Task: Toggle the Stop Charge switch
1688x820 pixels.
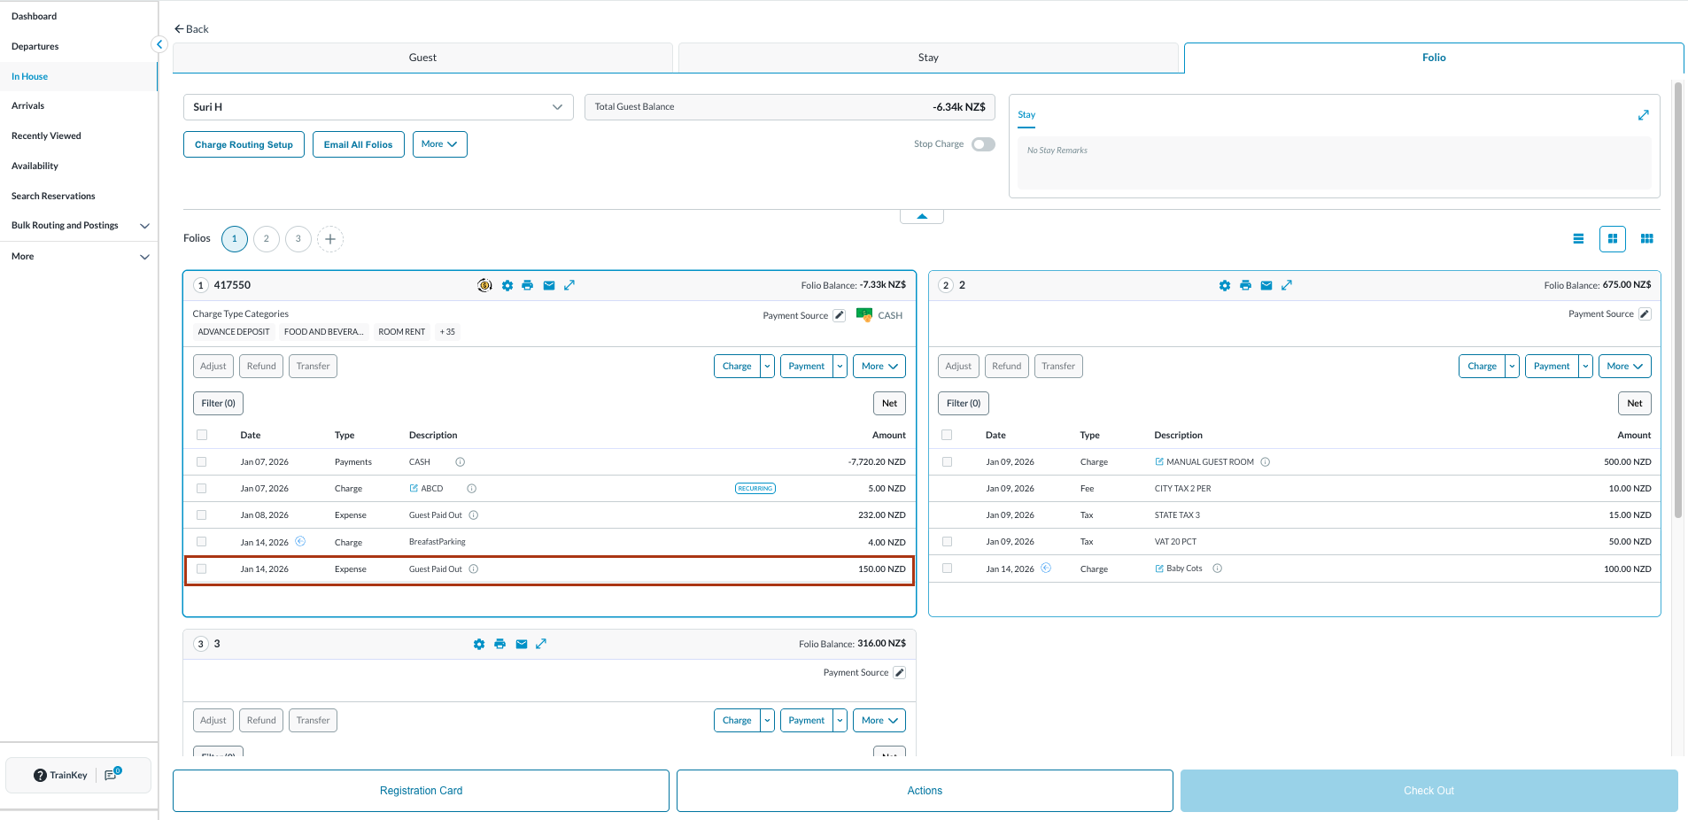Action: tap(983, 144)
